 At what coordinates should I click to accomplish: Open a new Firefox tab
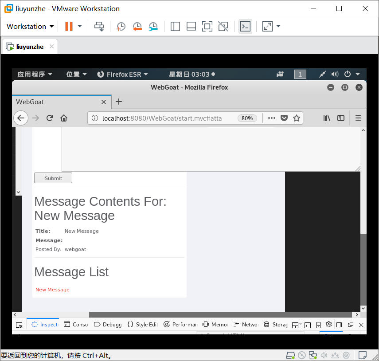(x=119, y=102)
